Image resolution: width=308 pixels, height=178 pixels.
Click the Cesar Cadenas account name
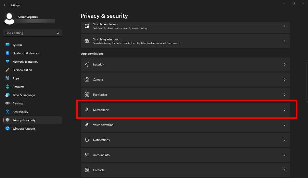[x=28, y=17]
